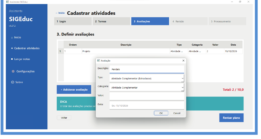The image size is (261, 139).
Task: Close the Avaliação dialog with X
Action: click(x=183, y=60)
